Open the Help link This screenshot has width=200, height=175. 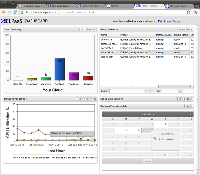click(x=168, y=21)
